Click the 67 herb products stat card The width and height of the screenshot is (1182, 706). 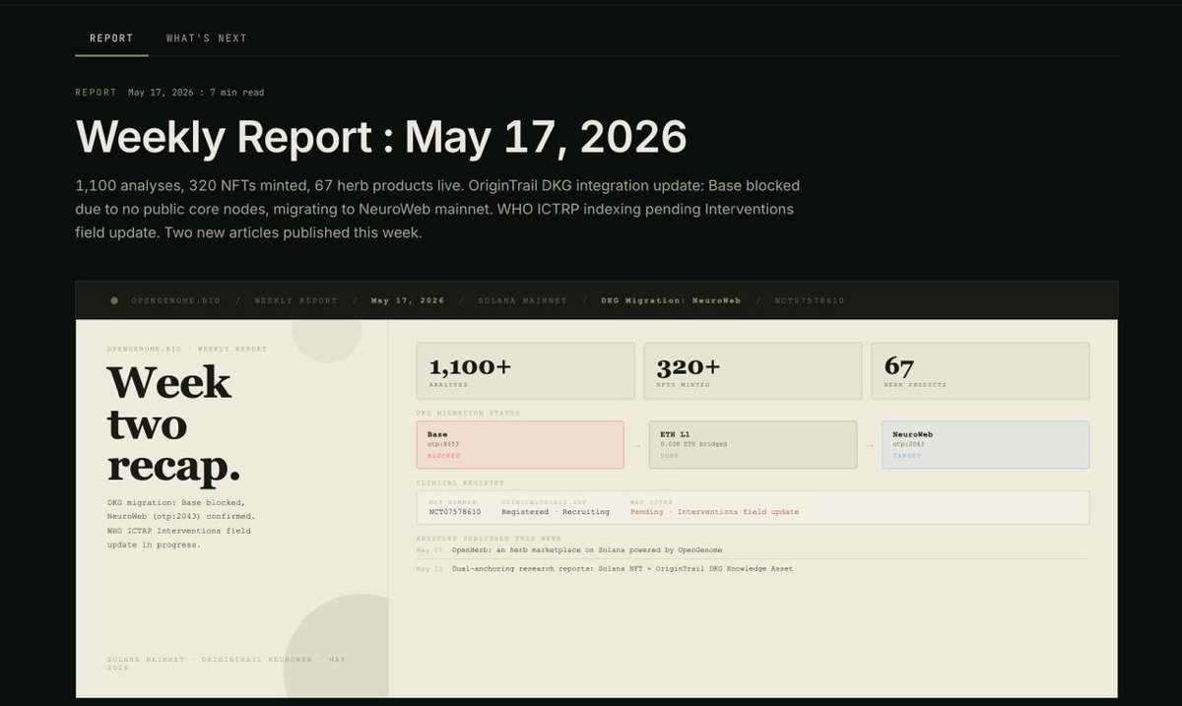980,371
